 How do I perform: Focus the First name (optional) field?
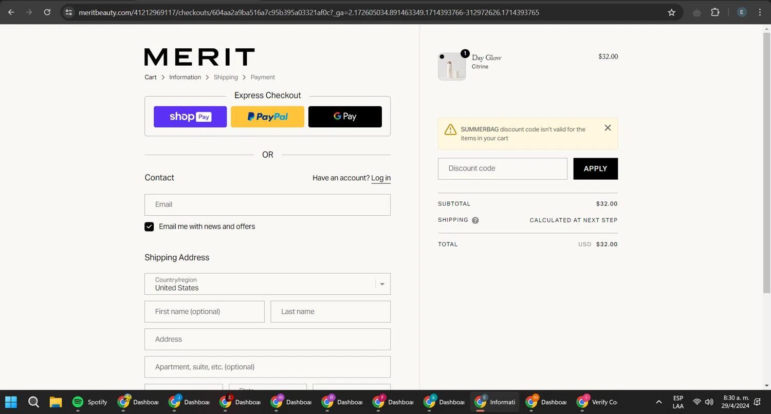[205, 312]
